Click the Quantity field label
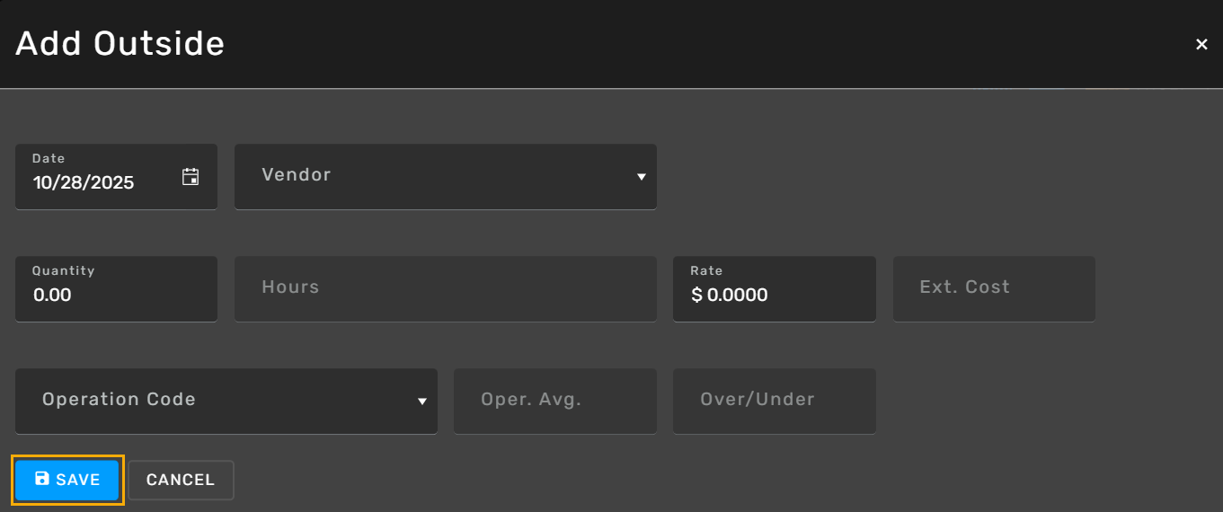 (63, 271)
